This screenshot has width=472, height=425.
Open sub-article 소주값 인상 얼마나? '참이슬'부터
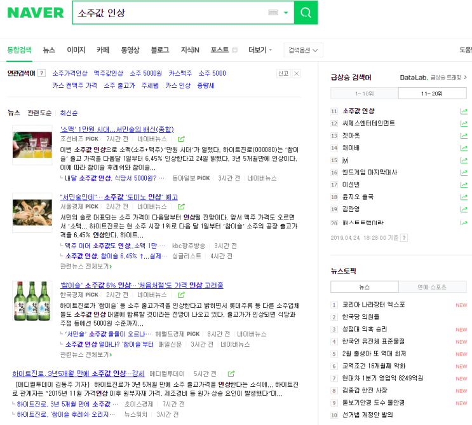point(109,345)
